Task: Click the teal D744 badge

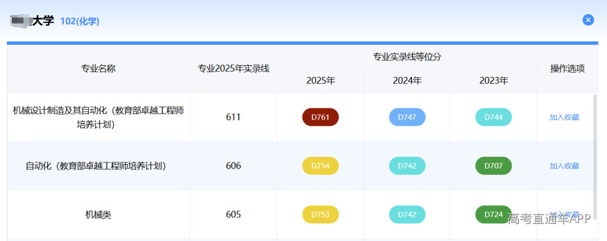Action: (x=493, y=117)
